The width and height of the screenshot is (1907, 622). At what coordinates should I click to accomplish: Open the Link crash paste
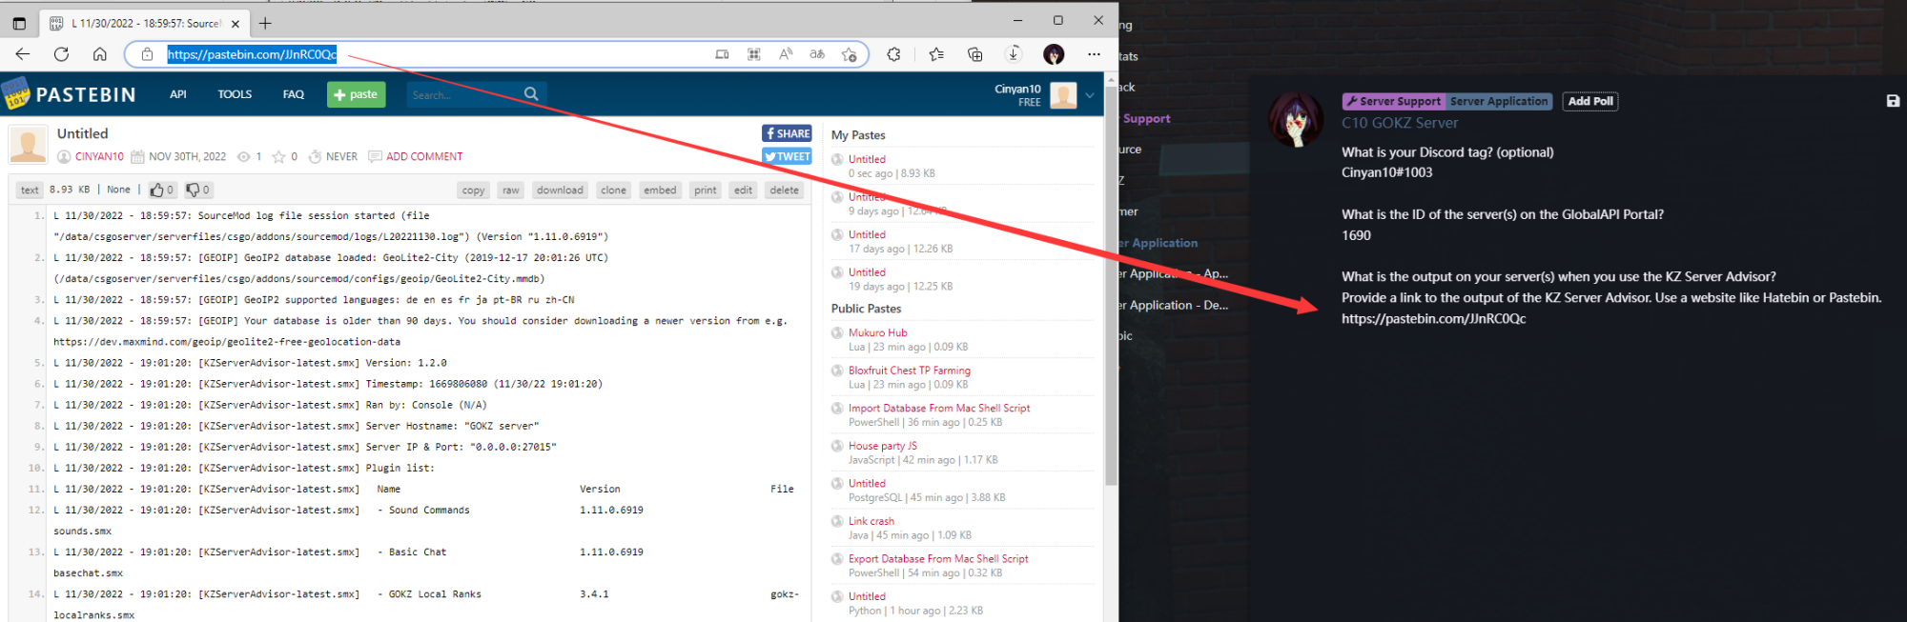pos(871,521)
